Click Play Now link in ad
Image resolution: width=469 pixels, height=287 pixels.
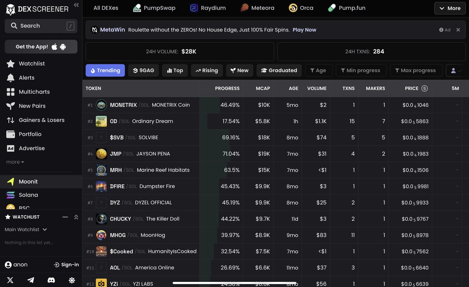coord(304,30)
